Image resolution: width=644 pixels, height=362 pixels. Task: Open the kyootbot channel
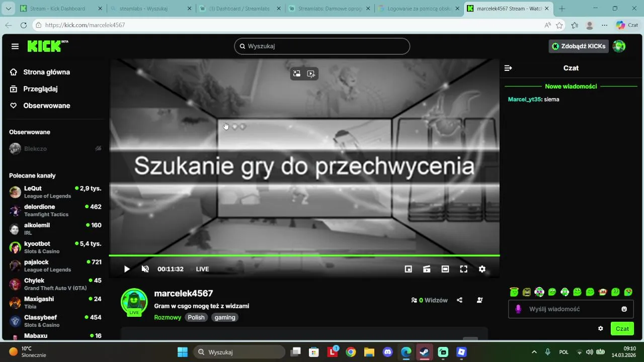[55, 247]
